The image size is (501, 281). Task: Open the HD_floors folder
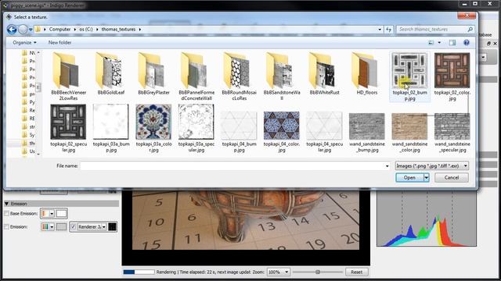coord(367,74)
